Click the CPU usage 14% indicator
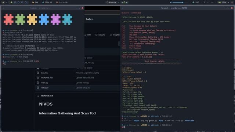 click(35, 3)
